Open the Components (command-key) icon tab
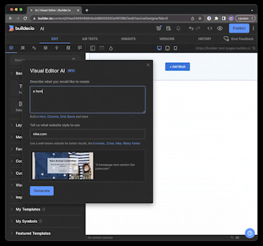 [x=23, y=48]
